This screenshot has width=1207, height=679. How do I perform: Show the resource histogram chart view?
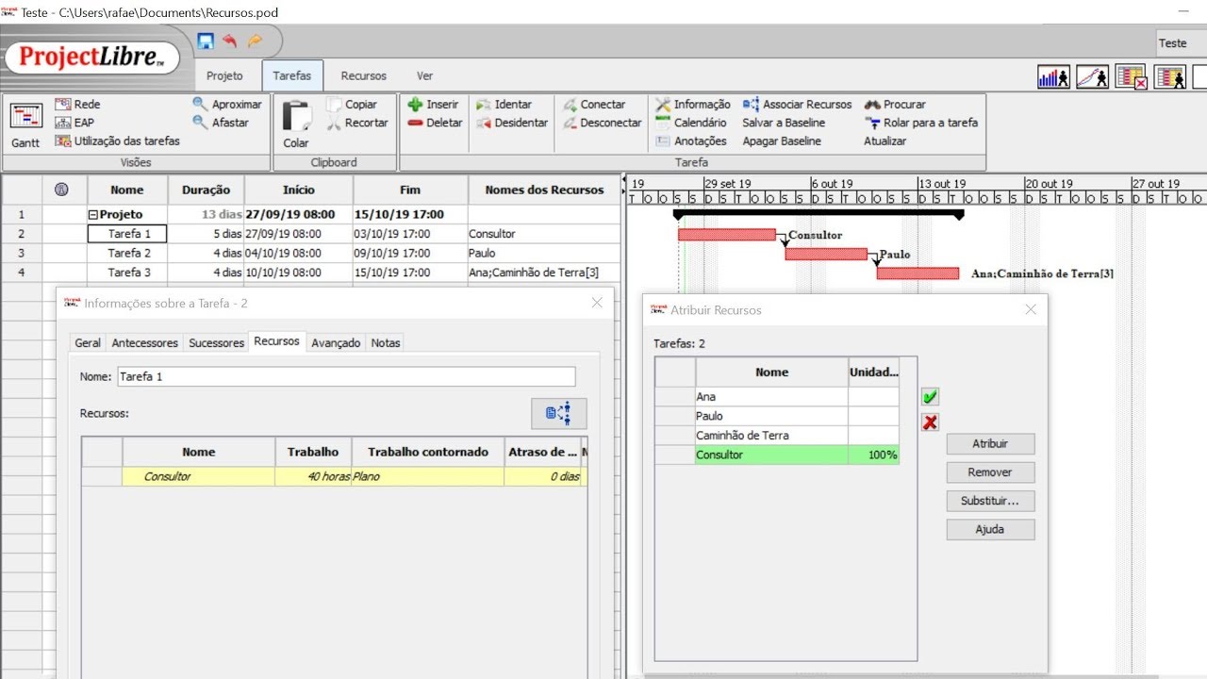pyautogui.click(x=1053, y=77)
